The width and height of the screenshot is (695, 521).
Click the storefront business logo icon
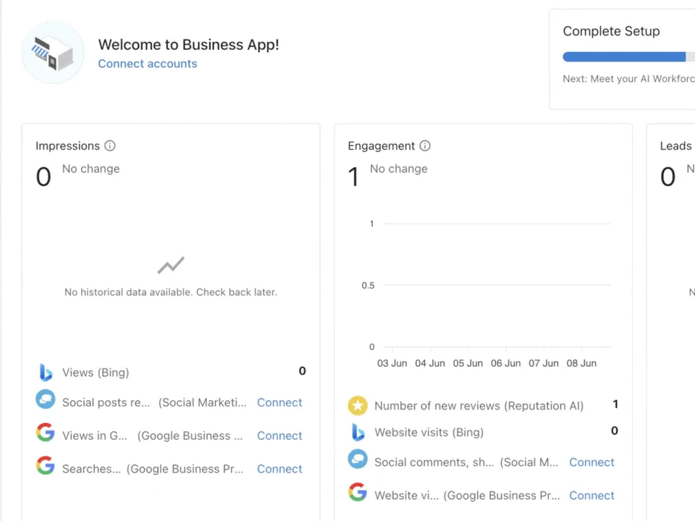click(x=53, y=53)
